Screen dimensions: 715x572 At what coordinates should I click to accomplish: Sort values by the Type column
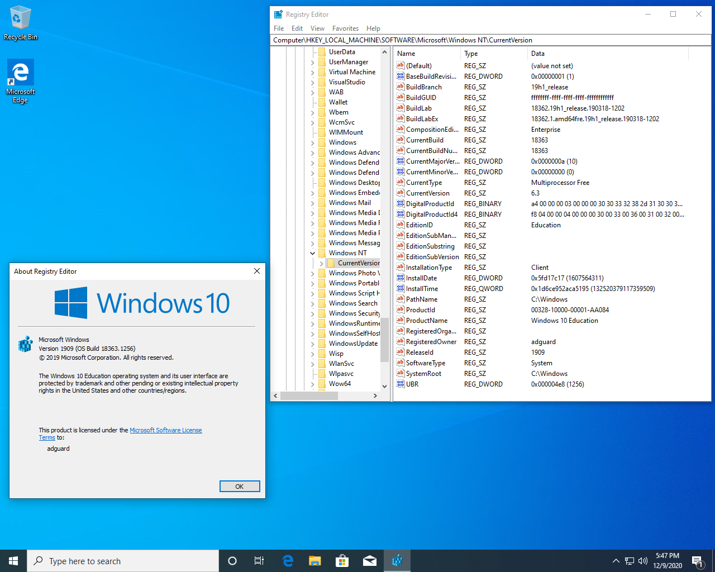[x=494, y=54]
